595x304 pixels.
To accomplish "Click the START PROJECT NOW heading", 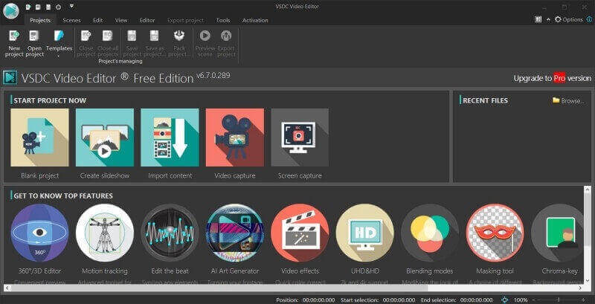I will (50, 100).
